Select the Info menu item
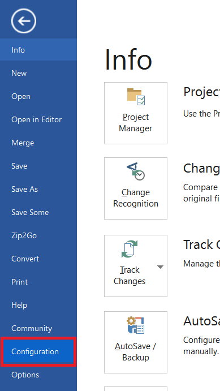The height and width of the screenshot is (391, 220). (38, 50)
